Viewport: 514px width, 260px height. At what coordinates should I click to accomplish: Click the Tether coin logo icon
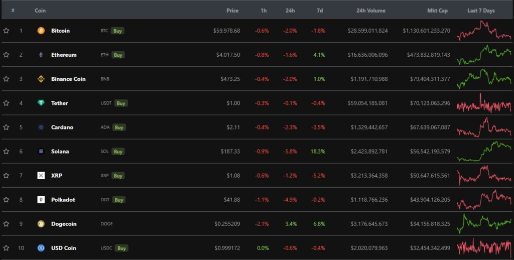41,103
